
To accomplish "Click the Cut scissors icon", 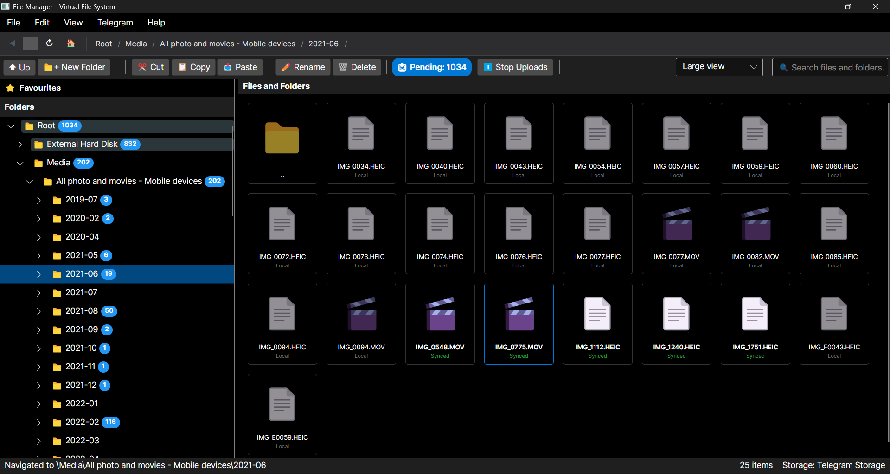I will pyautogui.click(x=142, y=67).
